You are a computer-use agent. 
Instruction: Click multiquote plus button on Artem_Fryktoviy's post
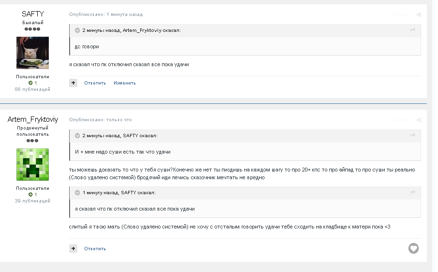73,248
